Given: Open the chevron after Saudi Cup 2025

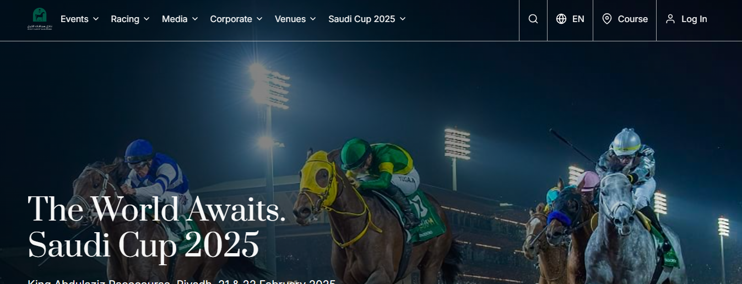Looking at the screenshot, I should pos(403,19).
